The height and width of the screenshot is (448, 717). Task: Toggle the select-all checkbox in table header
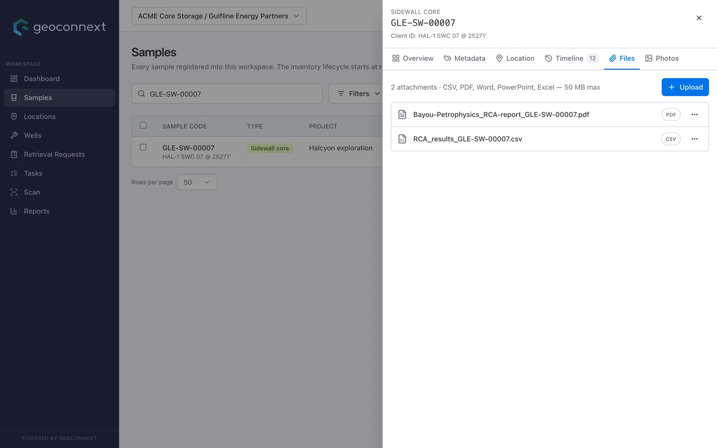[x=143, y=125]
